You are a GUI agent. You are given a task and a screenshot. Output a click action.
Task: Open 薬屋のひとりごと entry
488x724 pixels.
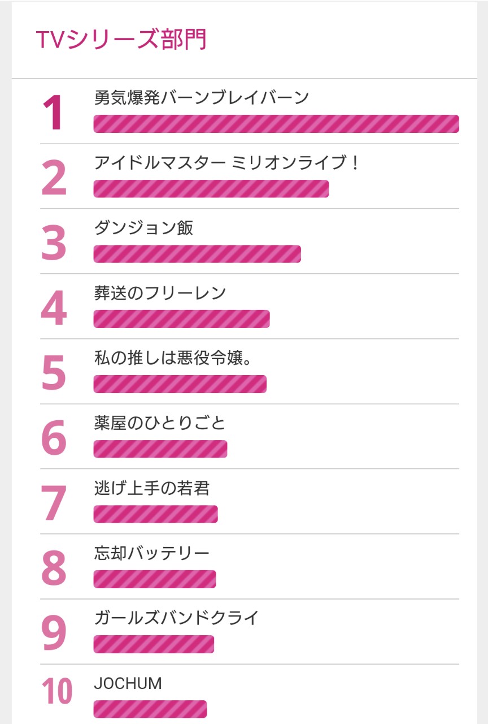coord(160,423)
